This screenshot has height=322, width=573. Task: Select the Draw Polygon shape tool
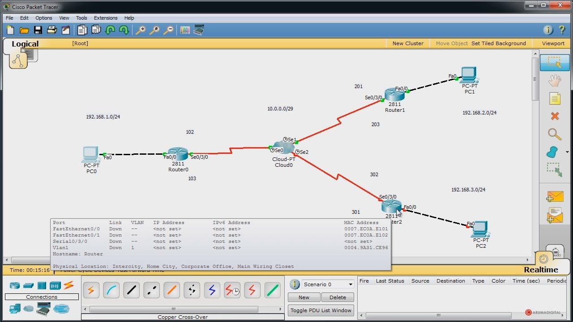(x=553, y=152)
